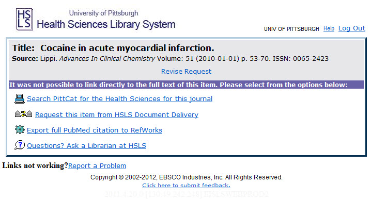Export full PubMed citation to RefWorks
The height and width of the screenshot is (199, 371).
pyautogui.click(x=95, y=130)
